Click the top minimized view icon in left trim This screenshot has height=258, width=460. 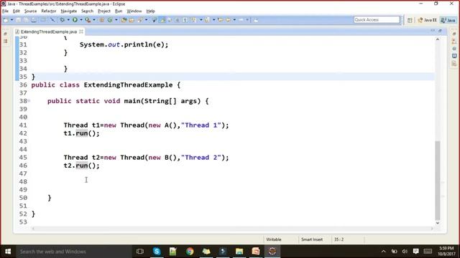[5, 34]
